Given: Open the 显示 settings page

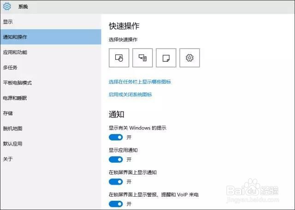Looking at the screenshot, I should pos(51,22).
